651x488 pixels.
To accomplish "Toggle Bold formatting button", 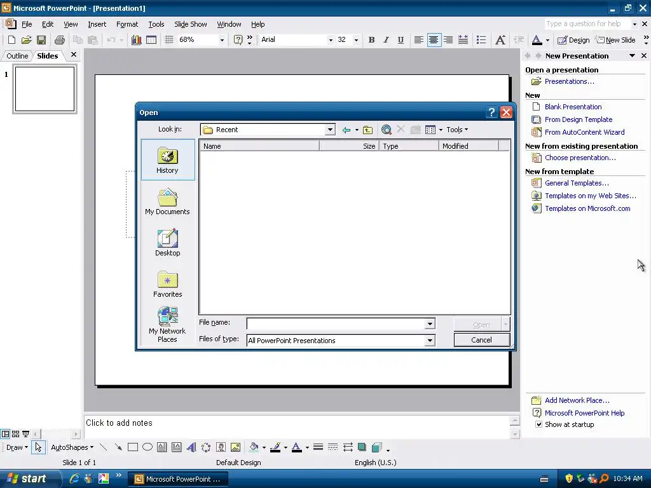I will (371, 40).
